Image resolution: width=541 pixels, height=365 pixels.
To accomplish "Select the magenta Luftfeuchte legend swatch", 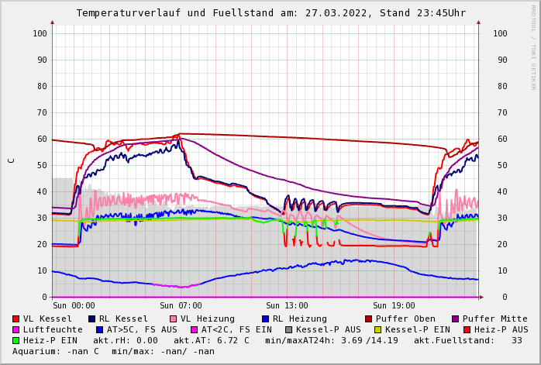I will (x=16, y=329).
